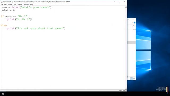Click the right scroll arrow in File Explorer
The height and width of the screenshot is (96, 170).
(135, 77)
